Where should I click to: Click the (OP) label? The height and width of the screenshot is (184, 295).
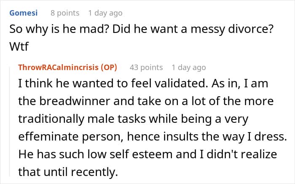coord(110,68)
